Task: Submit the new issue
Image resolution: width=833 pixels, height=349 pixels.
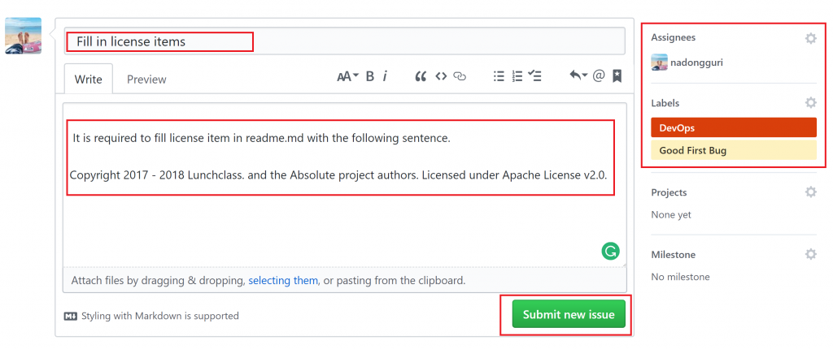Action: coord(569,315)
